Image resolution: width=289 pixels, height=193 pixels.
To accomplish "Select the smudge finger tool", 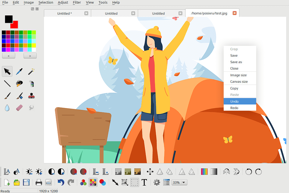I will [x=31, y=108].
